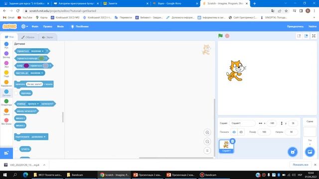Open Edge browser from taskbar
Viewport: 319px width, 179px height.
[25, 175]
